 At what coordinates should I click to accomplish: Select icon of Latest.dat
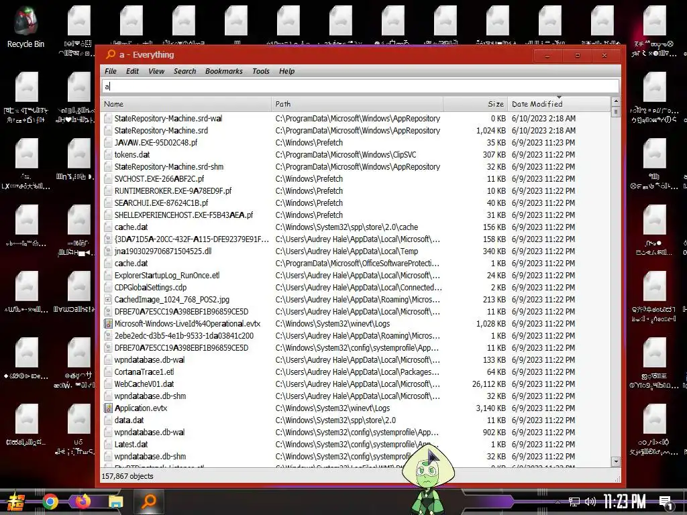click(108, 444)
